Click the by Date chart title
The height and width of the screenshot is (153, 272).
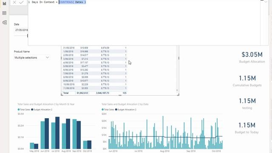click(125, 104)
